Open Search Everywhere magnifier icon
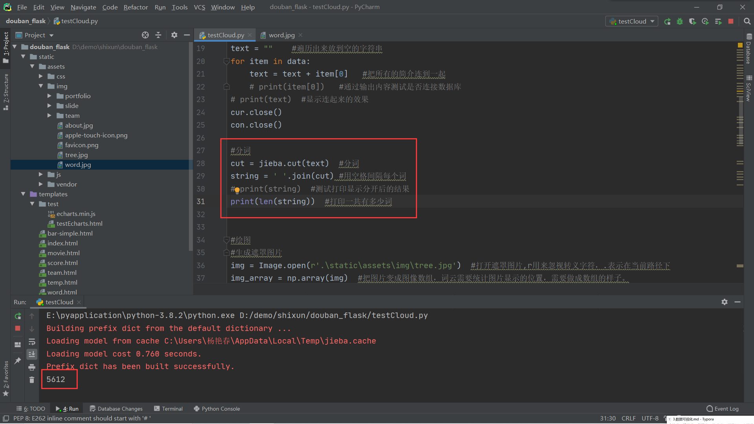Viewport: 754px width, 424px height. 747,22
